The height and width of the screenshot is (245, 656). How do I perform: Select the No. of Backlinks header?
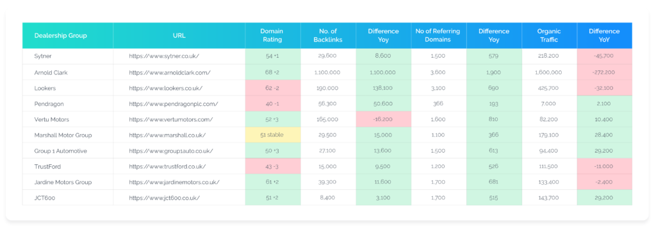coord(327,36)
